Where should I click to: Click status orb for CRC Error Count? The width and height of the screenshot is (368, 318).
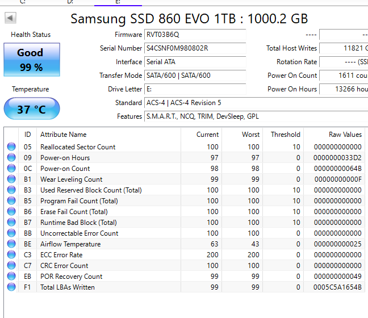[11, 265]
